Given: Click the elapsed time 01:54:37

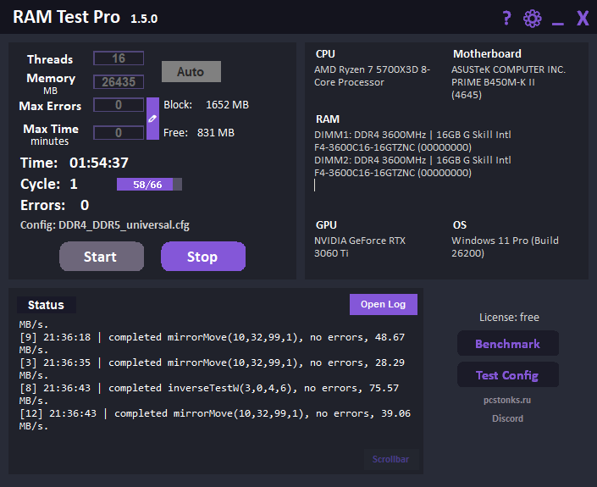Looking at the screenshot, I should [99, 163].
